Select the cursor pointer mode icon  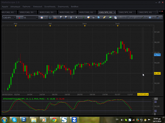pyautogui.click(x=71, y=17)
